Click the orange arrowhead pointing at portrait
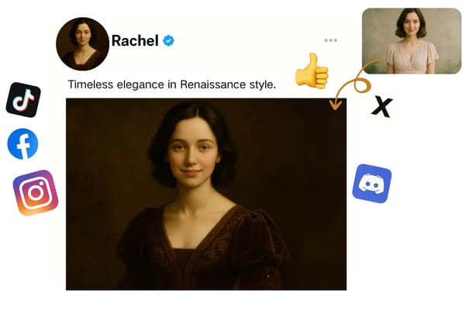 click(x=336, y=104)
